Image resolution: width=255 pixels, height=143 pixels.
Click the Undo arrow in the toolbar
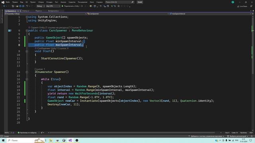[27, 6]
